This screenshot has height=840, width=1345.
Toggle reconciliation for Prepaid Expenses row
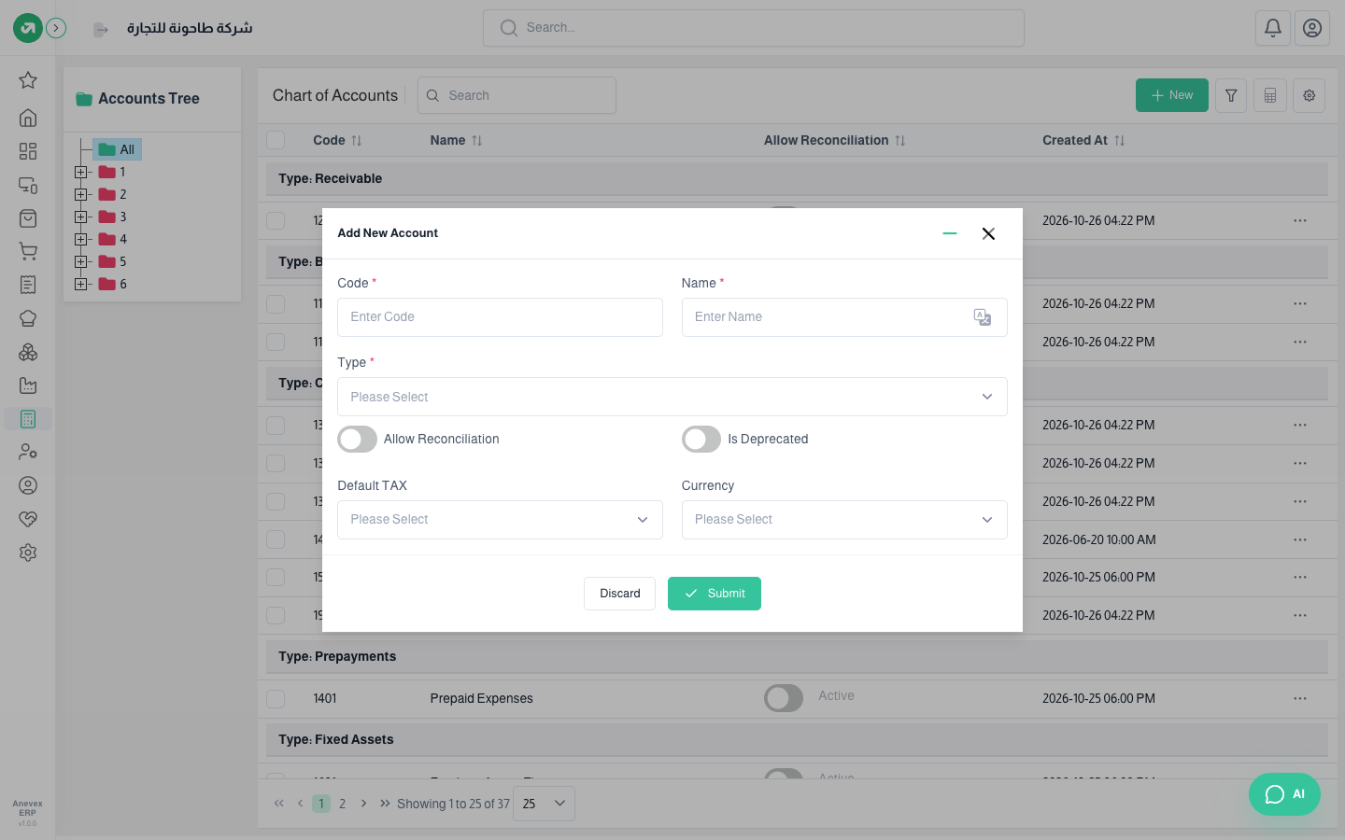(784, 698)
